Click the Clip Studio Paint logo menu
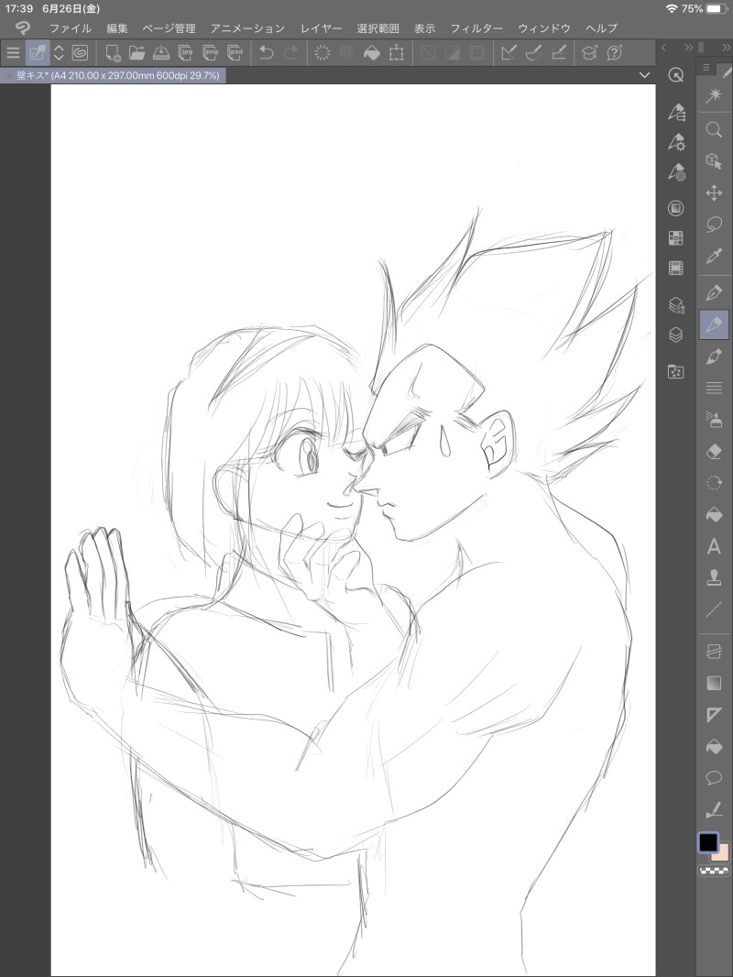 tap(22, 28)
